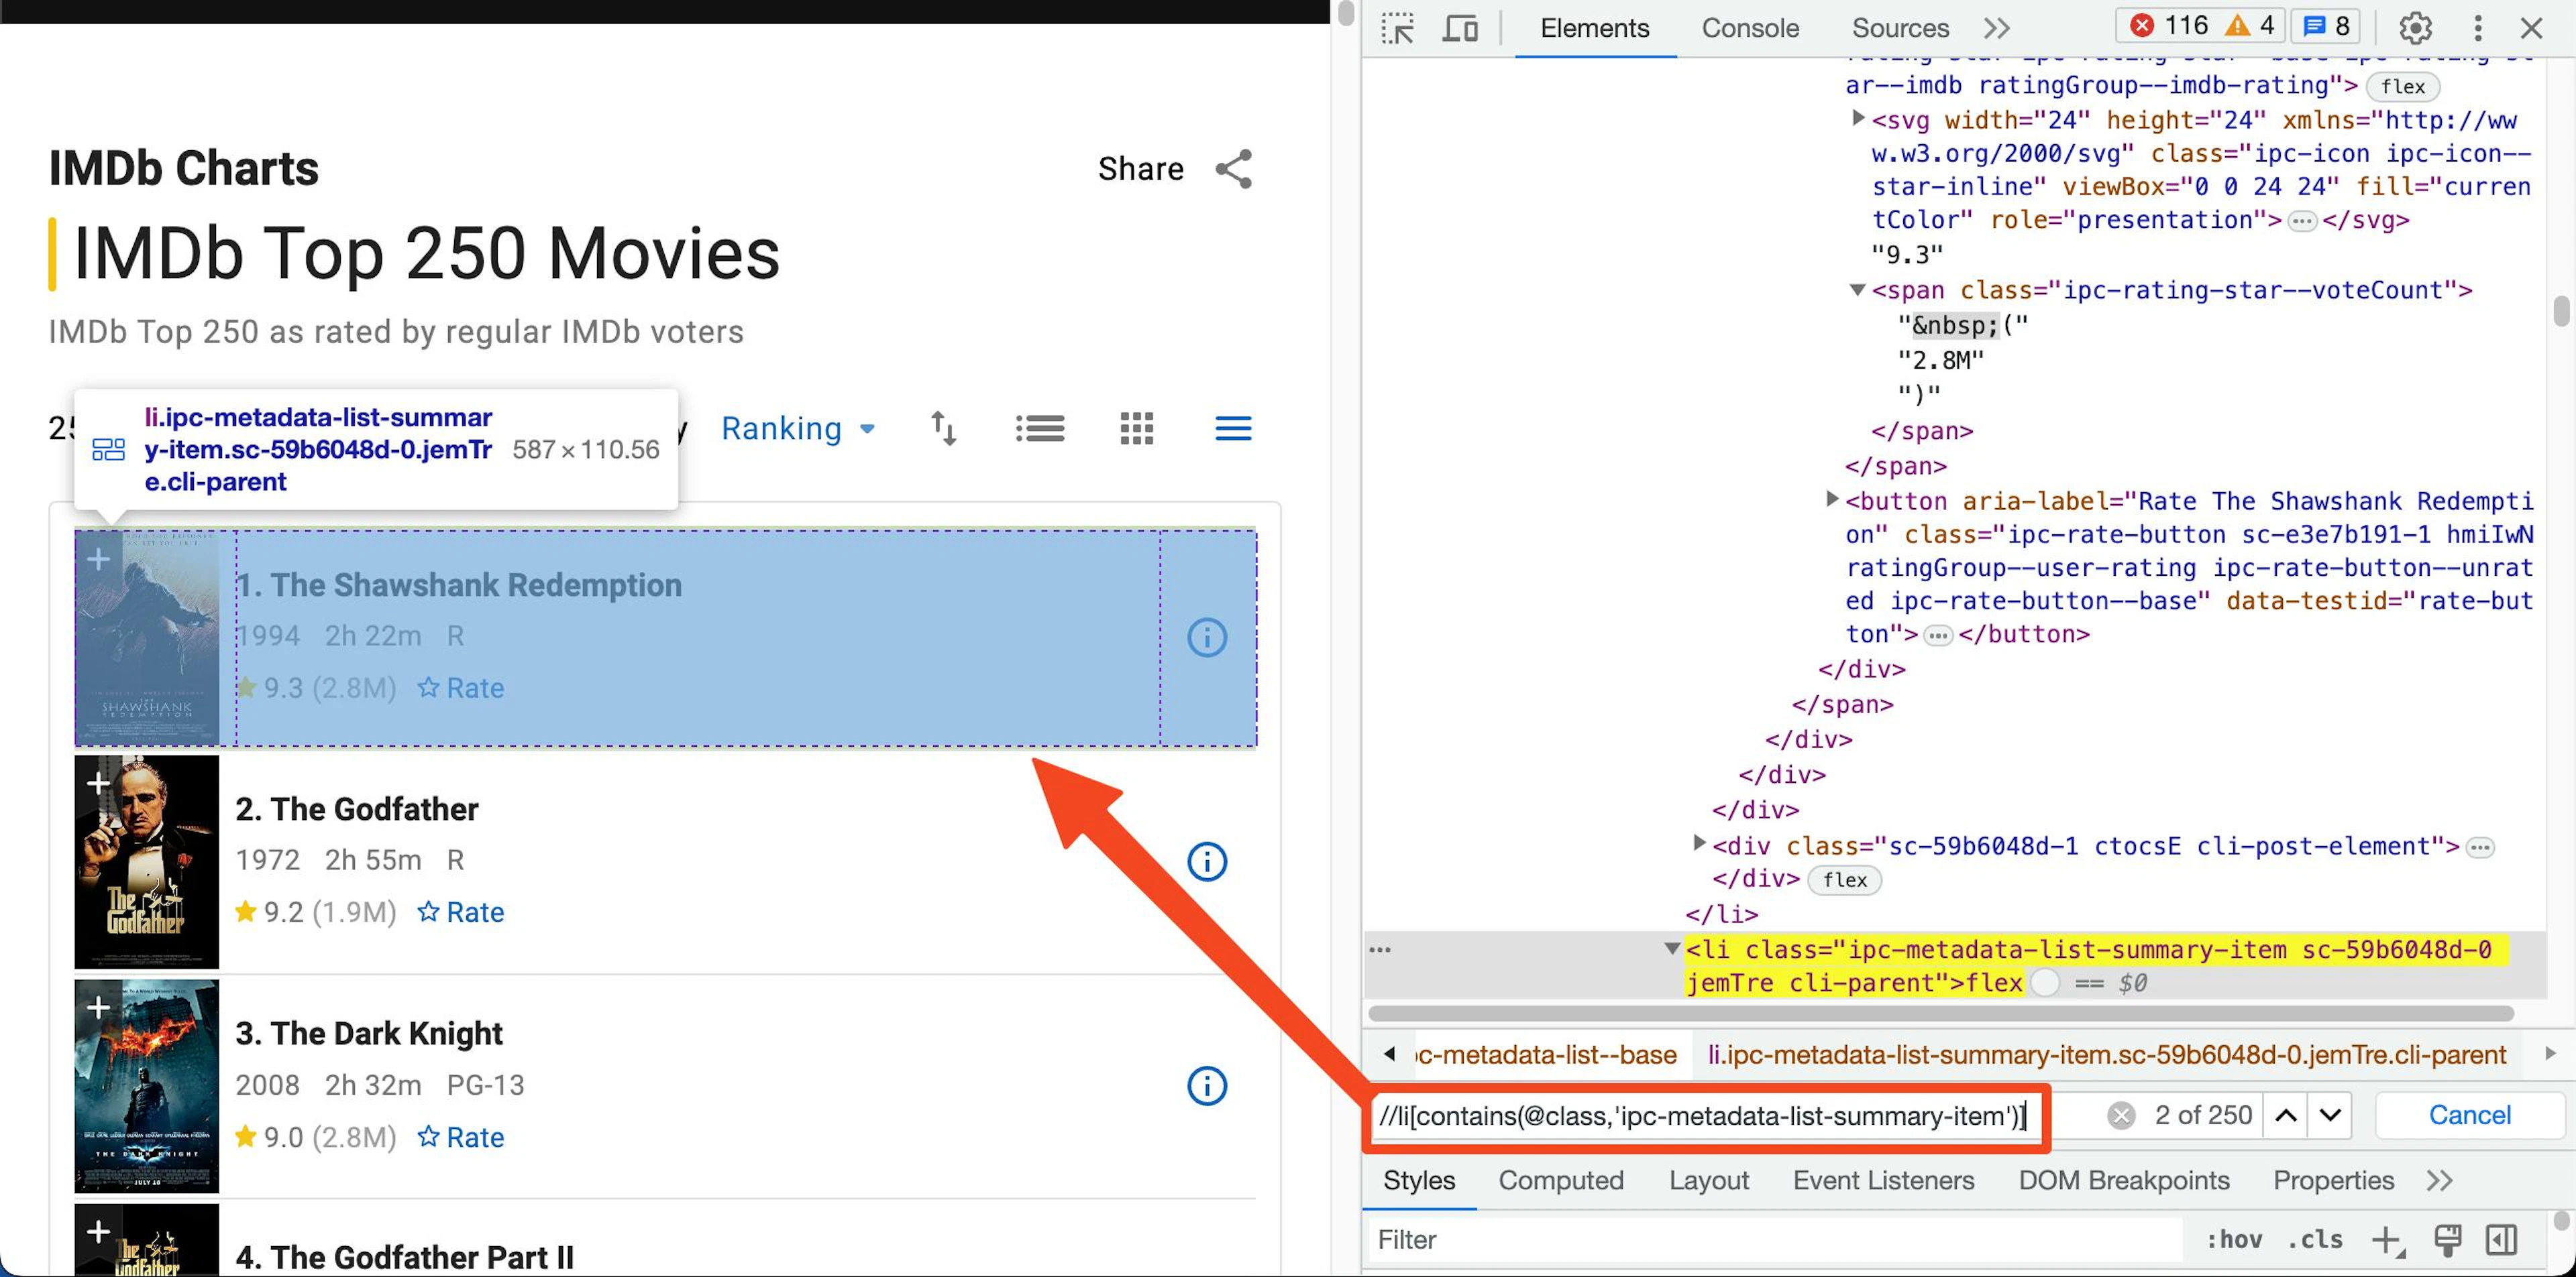2576x1277 pixels.
Task: Click the 116 errors counter
Action: tap(2168, 26)
